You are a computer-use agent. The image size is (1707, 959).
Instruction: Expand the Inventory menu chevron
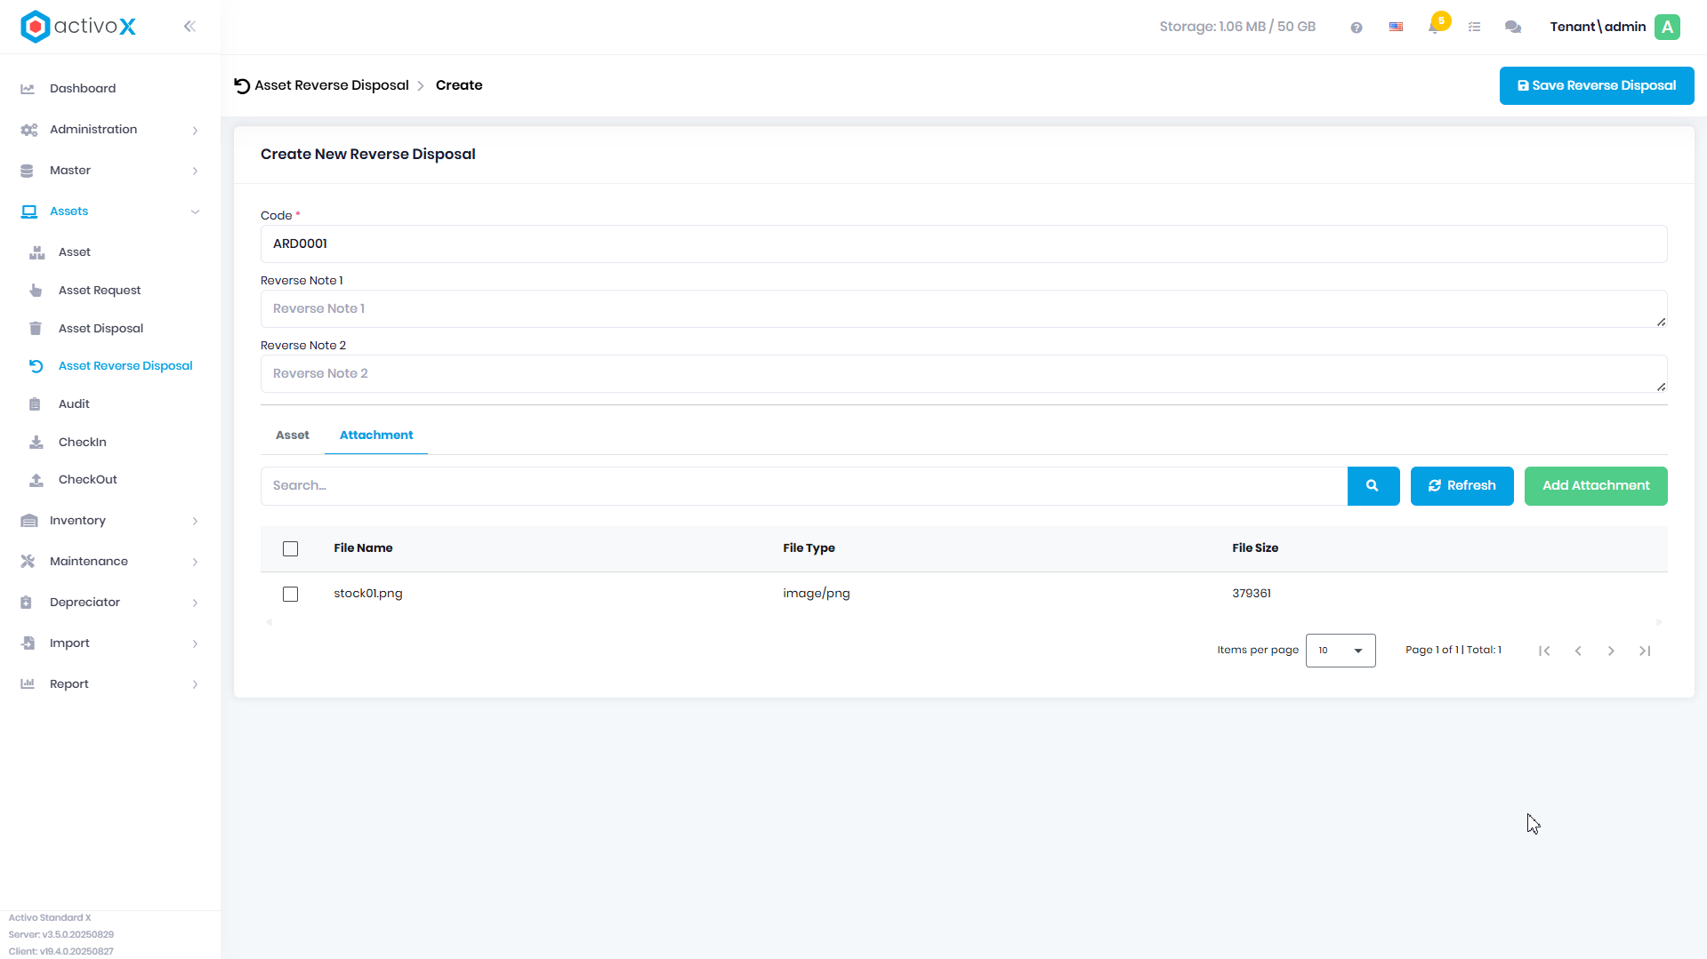195,522
